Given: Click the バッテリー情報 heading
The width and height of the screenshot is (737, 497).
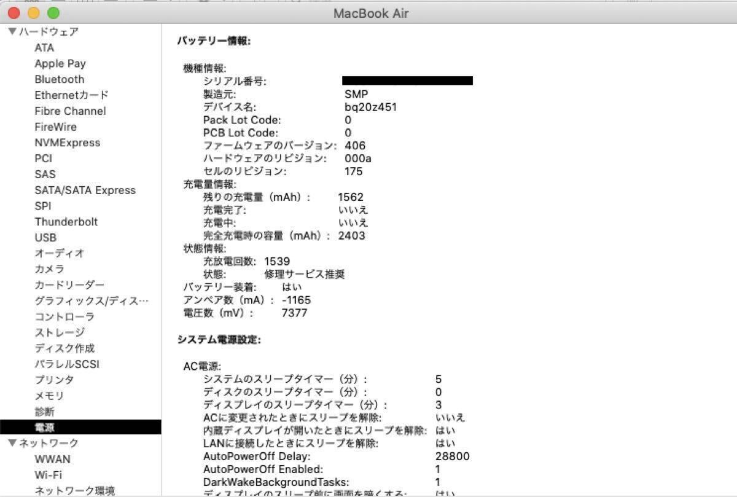Looking at the screenshot, I should tap(214, 41).
